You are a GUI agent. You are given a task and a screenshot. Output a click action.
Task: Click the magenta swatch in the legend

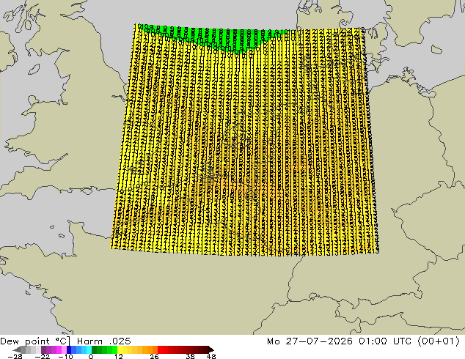click(59, 349)
